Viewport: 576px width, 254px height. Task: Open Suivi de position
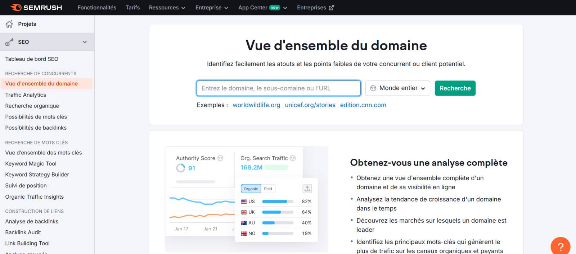[x=26, y=186]
